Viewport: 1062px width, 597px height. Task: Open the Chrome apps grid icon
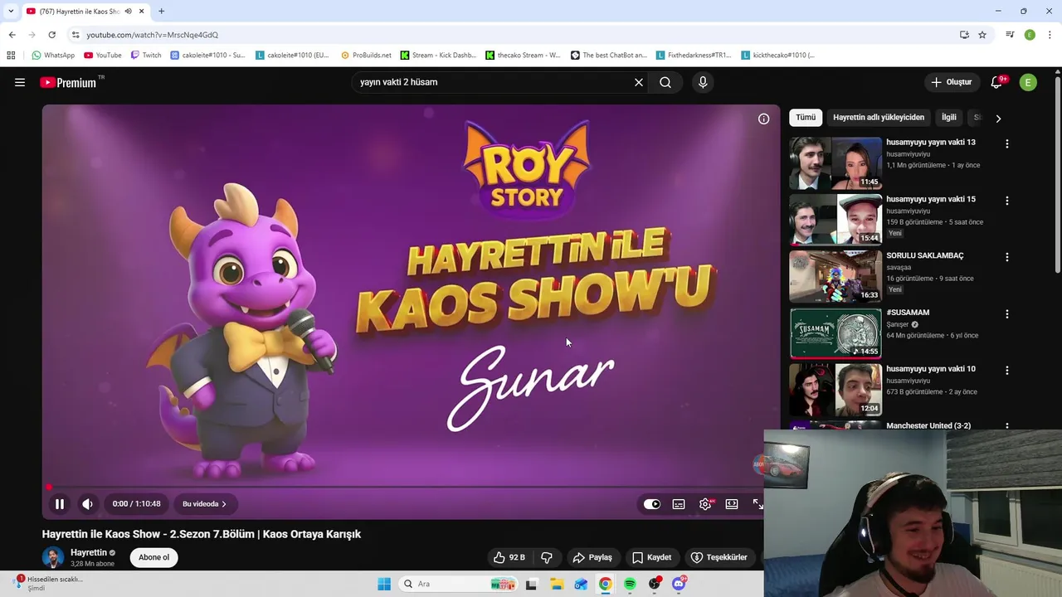tap(11, 56)
